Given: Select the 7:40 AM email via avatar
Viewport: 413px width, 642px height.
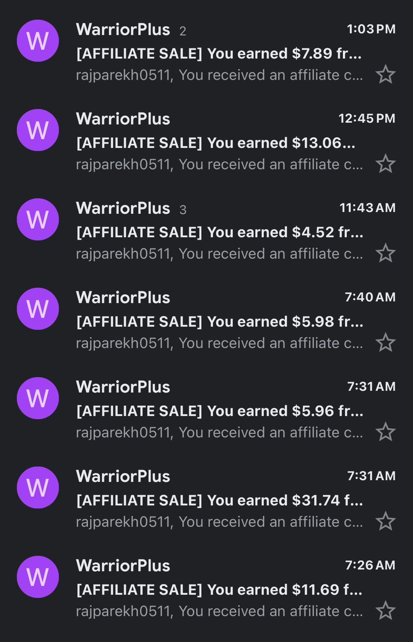Looking at the screenshot, I should (38, 309).
